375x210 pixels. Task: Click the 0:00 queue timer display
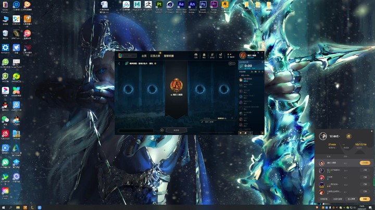point(248,65)
